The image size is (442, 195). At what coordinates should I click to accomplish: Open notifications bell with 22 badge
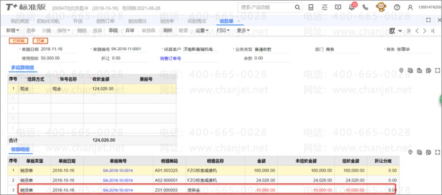coord(352,7)
